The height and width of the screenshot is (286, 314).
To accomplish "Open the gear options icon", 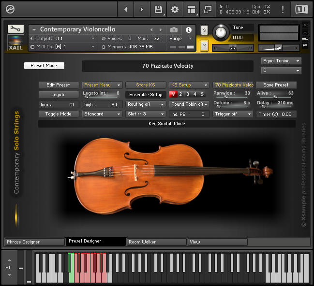I will pyautogui.click(x=175, y=9).
